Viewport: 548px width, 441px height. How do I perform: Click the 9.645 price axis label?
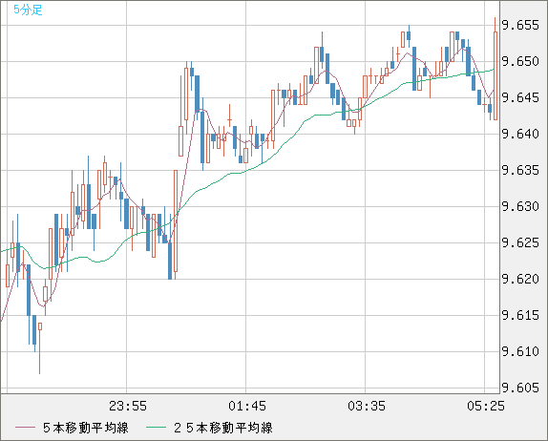520,97
